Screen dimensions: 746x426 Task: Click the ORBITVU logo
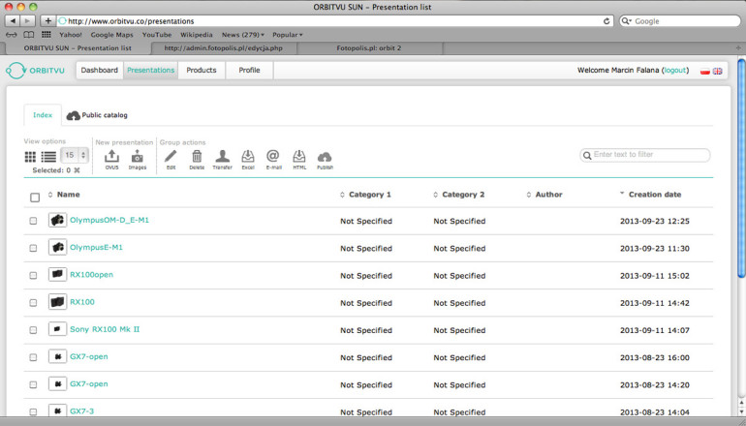tap(35, 71)
